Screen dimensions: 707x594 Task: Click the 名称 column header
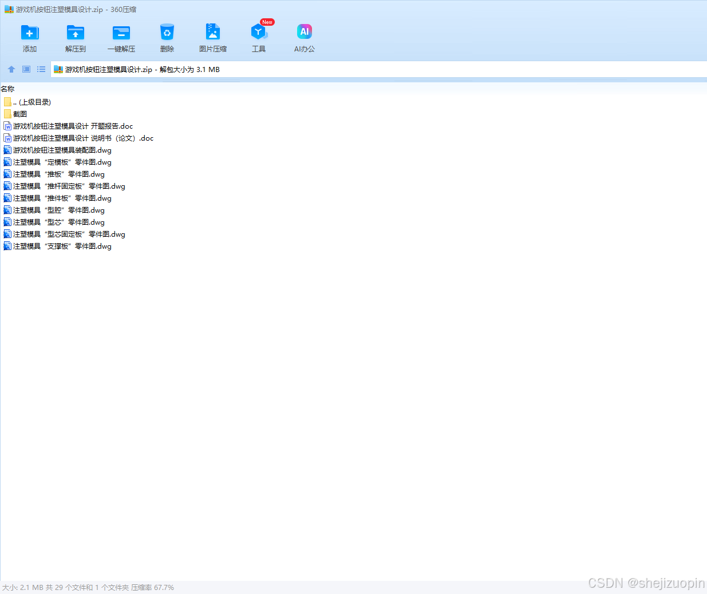(7, 89)
